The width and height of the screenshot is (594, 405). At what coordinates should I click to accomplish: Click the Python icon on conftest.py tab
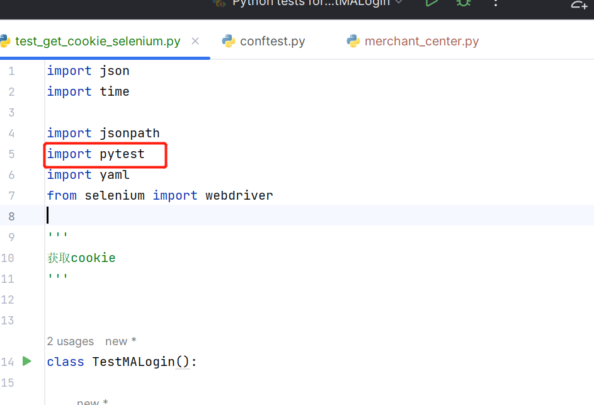coord(229,41)
